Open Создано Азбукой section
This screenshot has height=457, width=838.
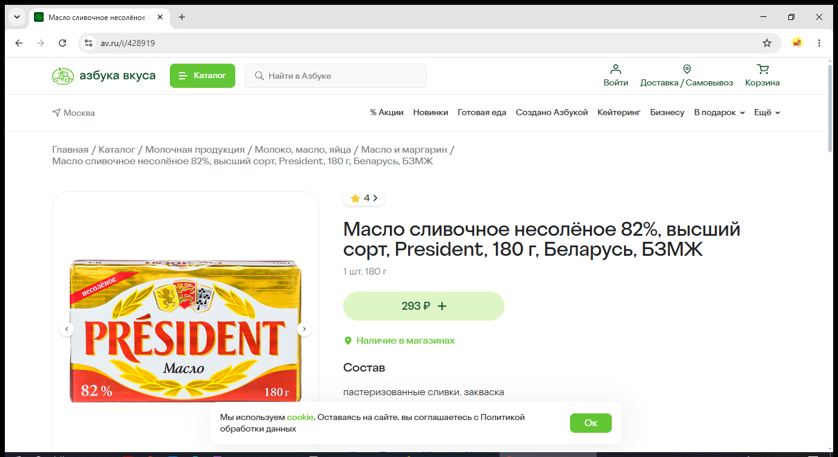(x=552, y=113)
